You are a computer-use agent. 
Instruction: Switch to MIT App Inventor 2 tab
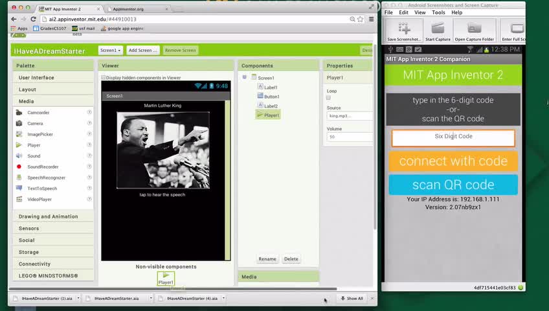[x=69, y=9]
